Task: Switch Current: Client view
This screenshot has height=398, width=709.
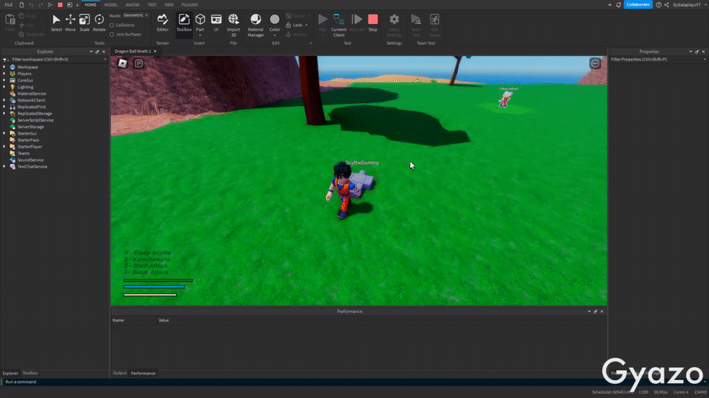Action: 339,25
